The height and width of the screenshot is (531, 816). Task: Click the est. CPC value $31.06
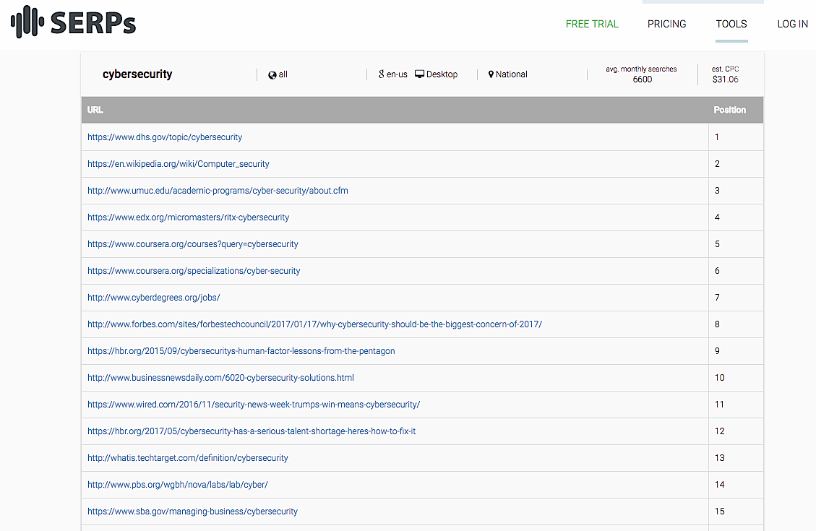(726, 79)
